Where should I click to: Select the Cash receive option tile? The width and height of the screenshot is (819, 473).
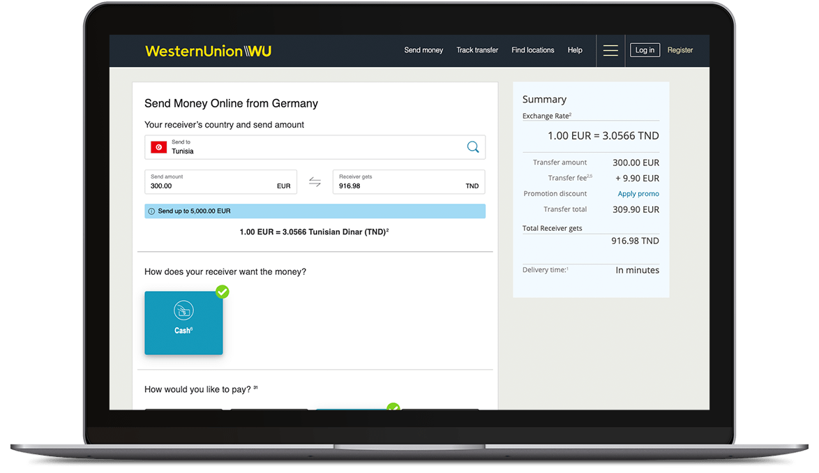[x=183, y=323]
